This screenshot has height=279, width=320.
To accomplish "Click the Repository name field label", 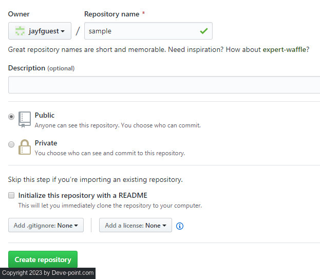I will (111, 14).
